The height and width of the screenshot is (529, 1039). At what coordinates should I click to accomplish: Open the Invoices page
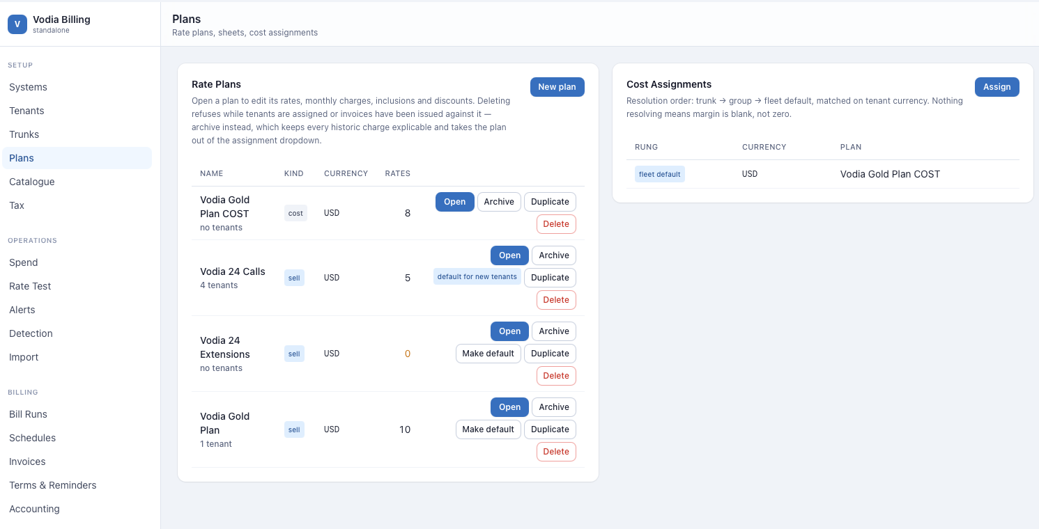coord(77,461)
